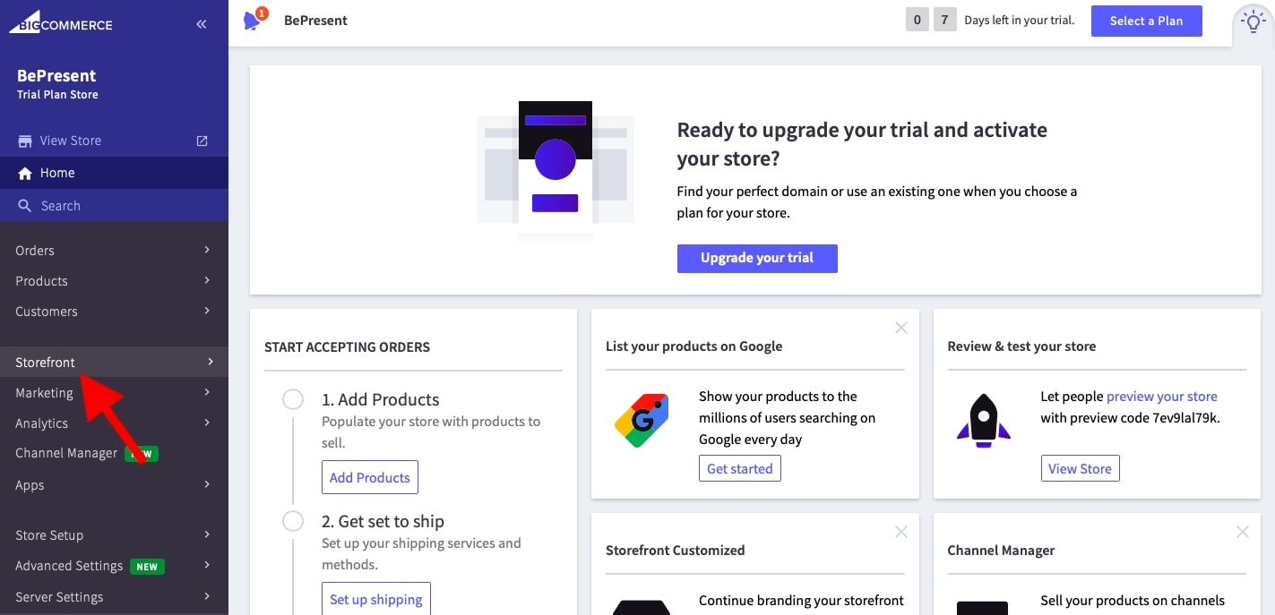This screenshot has height=615, width=1275.
Task: Toggle the Get set to ship step circle
Action: click(293, 521)
